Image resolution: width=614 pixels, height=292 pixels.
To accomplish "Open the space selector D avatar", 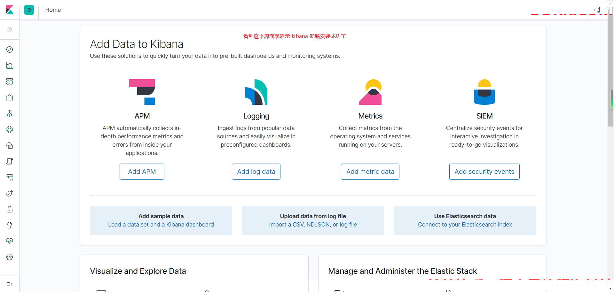I will click(29, 10).
